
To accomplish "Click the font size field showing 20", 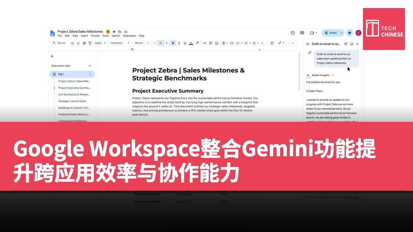I will pos(161,43).
